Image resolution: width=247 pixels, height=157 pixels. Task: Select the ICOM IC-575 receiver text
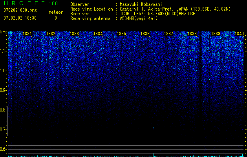(157, 14)
